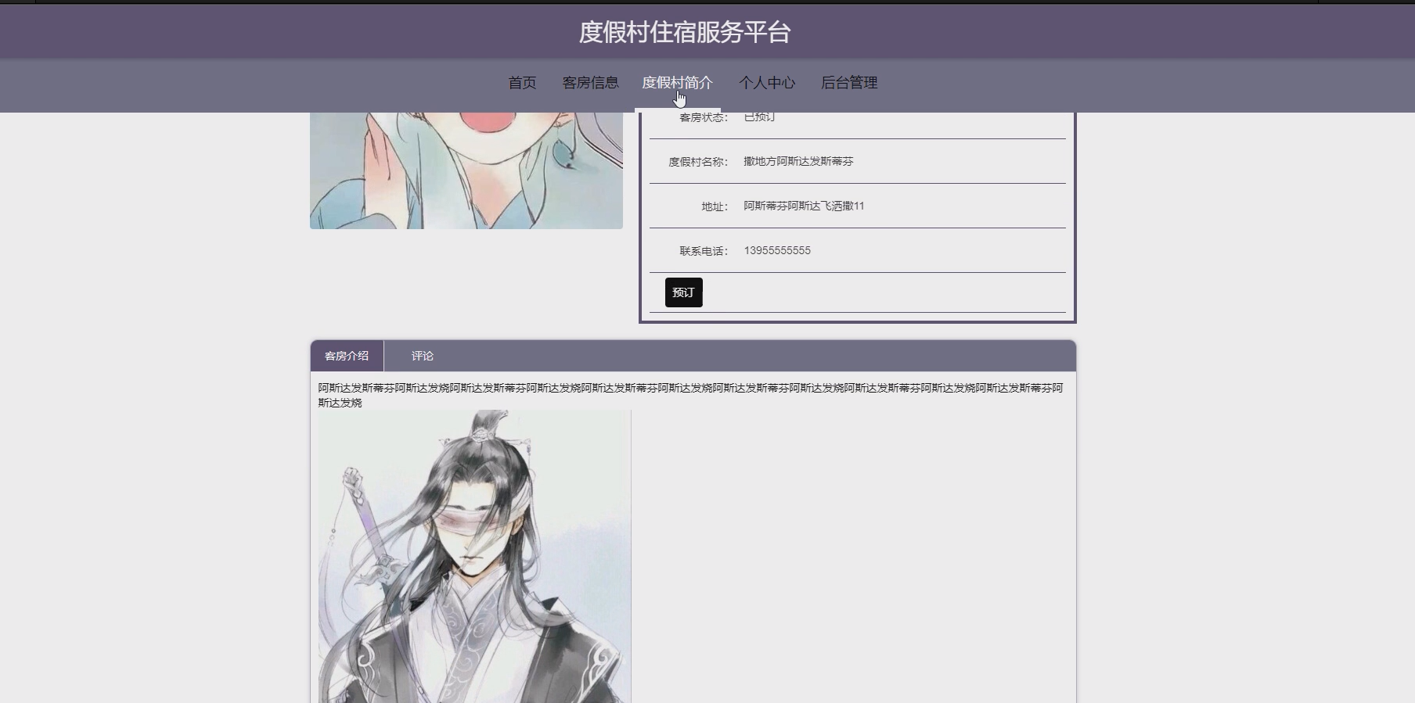The image size is (1415, 703).
Task: Switch to the 评论 tab
Action: click(x=423, y=356)
